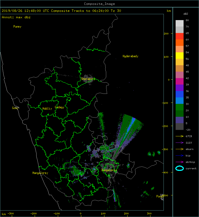Click the 67CB legend label
Screen dimensions: 199x217
click(189, 136)
